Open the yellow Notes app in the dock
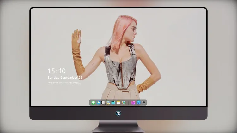 [x=118, y=103]
